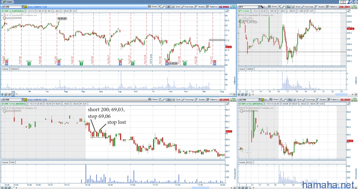Open the Charts tab
Screen dimensions: 358x189
click(x=8, y=2)
